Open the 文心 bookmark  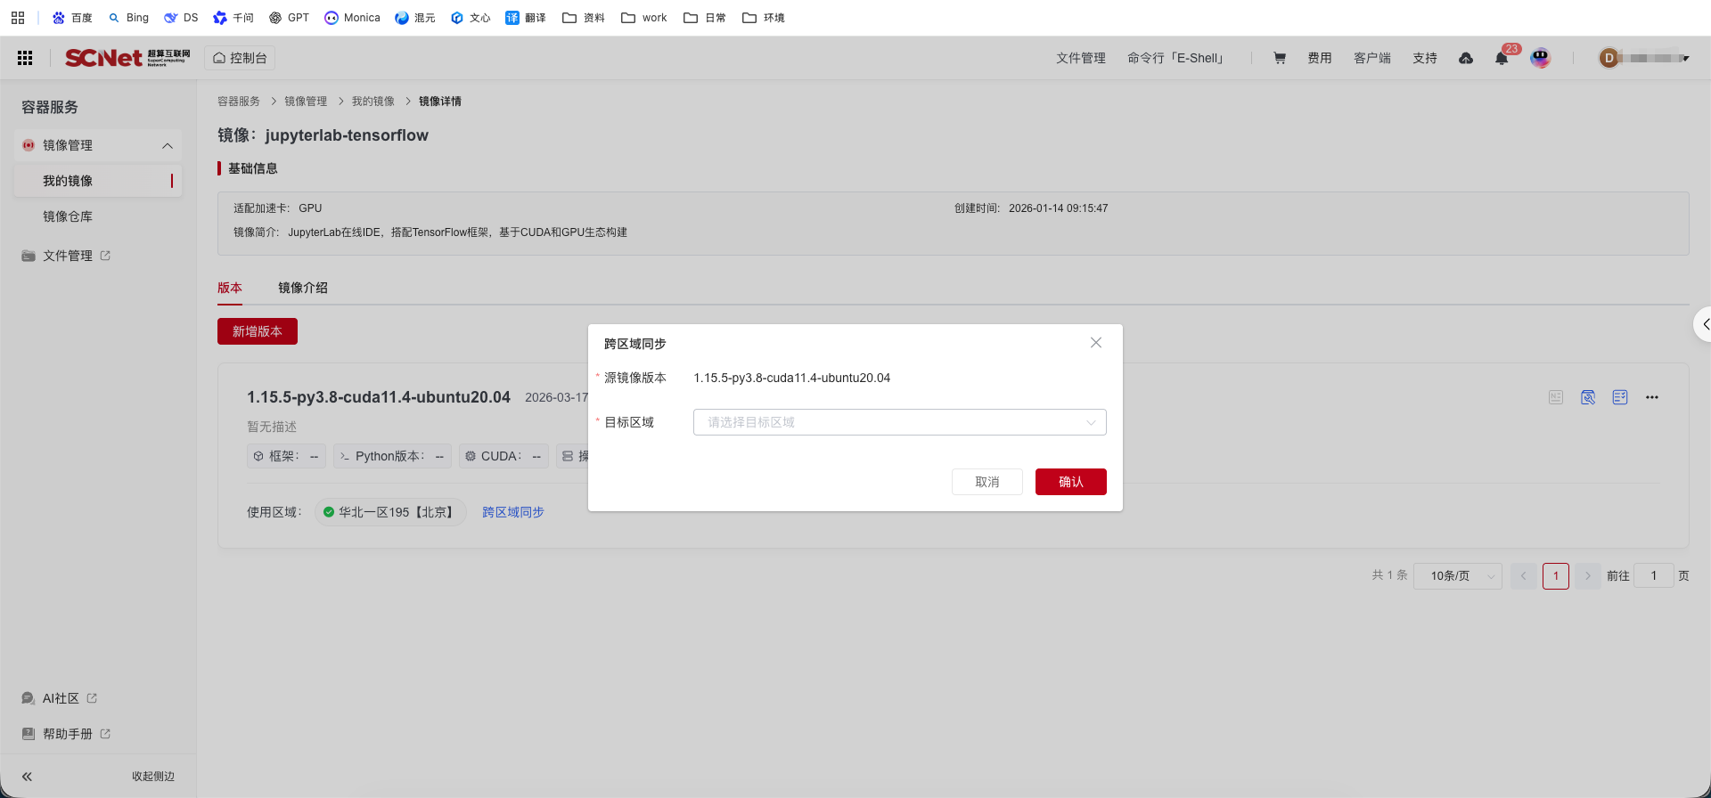471,18
